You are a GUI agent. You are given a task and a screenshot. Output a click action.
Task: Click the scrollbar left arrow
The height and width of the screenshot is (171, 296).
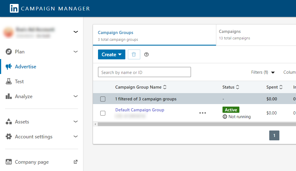coord(95,124)
